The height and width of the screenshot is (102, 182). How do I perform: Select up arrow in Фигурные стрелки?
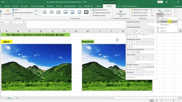132,42
